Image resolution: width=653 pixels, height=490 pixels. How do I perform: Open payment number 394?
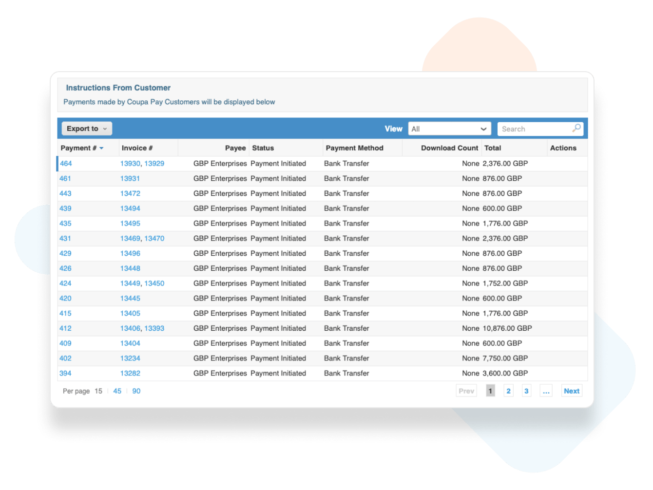[x=65, y=373]
